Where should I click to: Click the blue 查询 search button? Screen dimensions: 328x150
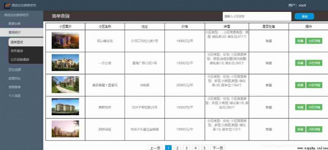tap(304, 16)
